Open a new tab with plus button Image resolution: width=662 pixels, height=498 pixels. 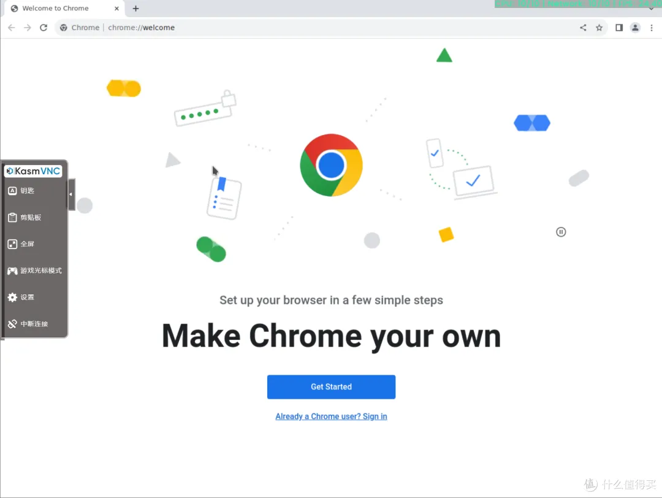136,9
